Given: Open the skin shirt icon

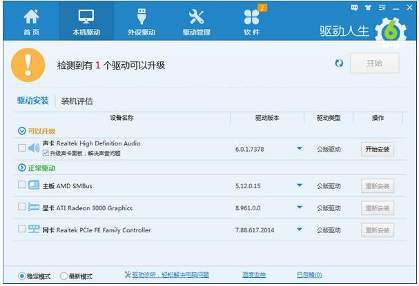Looking at the screenshot, I should coord(368,8).
